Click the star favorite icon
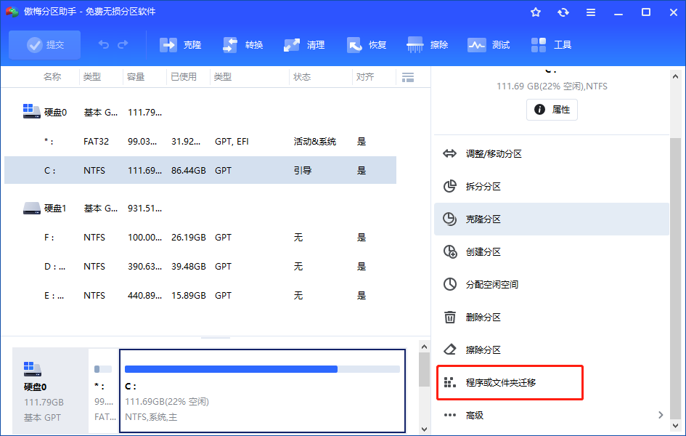Image resolution: width=686 pixels, height=436 pixels. tap(536, 12)
